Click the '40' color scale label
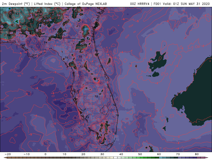 [121, 154]
